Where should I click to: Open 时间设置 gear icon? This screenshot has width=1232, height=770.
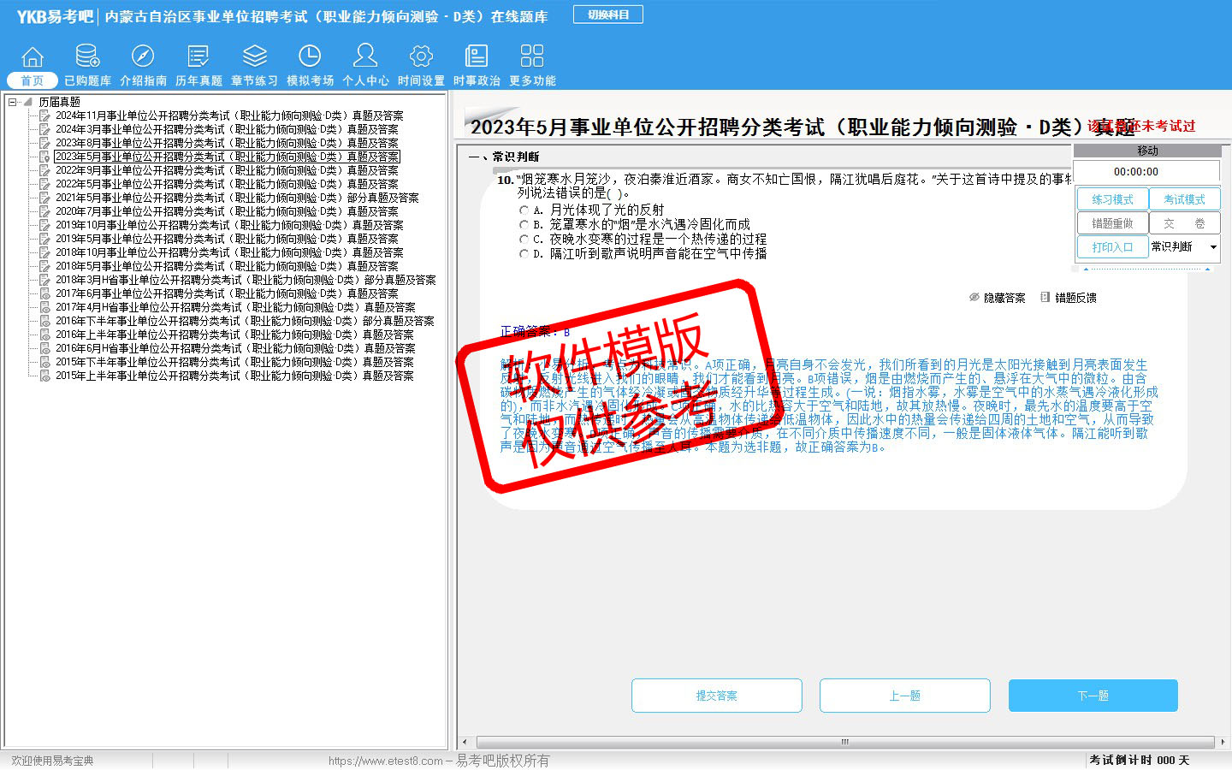(x=421, y=57)
